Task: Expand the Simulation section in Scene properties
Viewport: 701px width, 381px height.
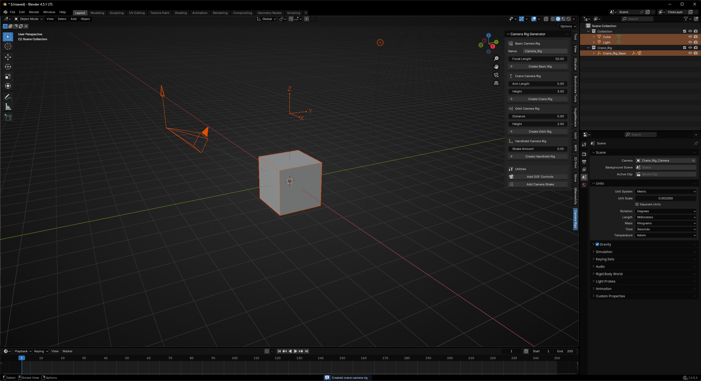Action: [604, 252]
